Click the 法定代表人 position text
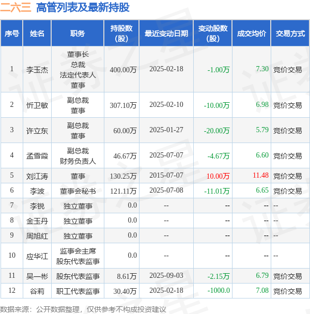The height and width of the screenshot is (314, 310). 78,75
